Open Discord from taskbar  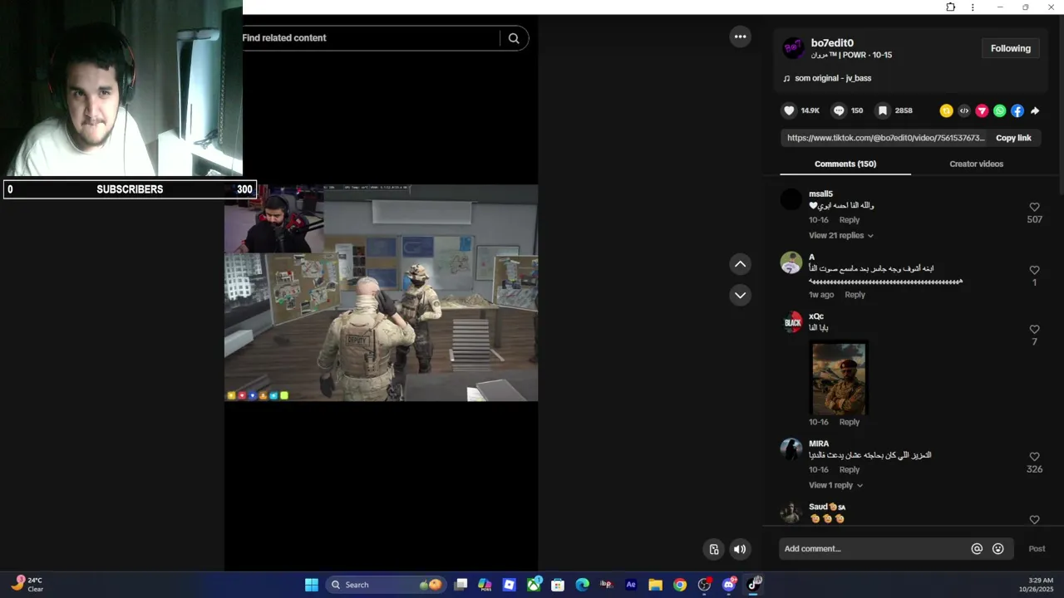[729, 585]
